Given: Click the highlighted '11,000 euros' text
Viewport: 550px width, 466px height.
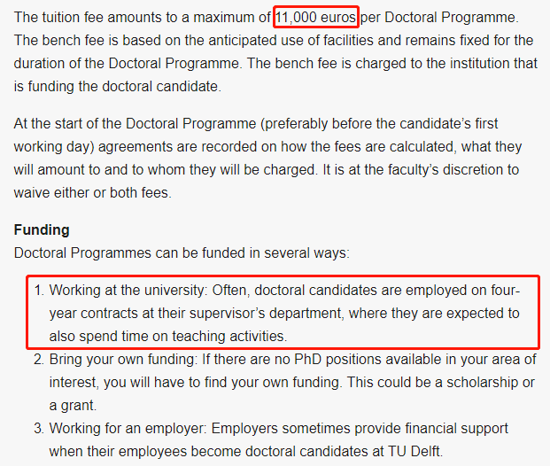Looking at the screenshot, I should pos(315,17).
